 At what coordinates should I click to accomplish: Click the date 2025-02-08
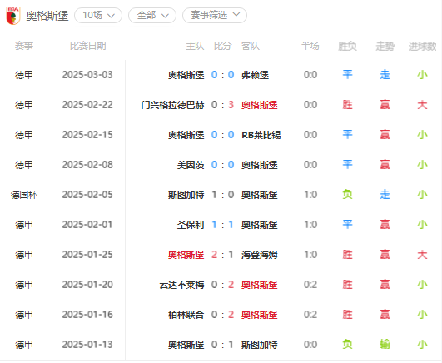(87, 165)
